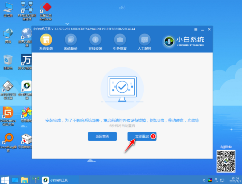Image resolution: width=242 pixels, height=184 pixels.
Task: Open the 回收站 (Recycle Bin) icon
Action: point(8,61)
